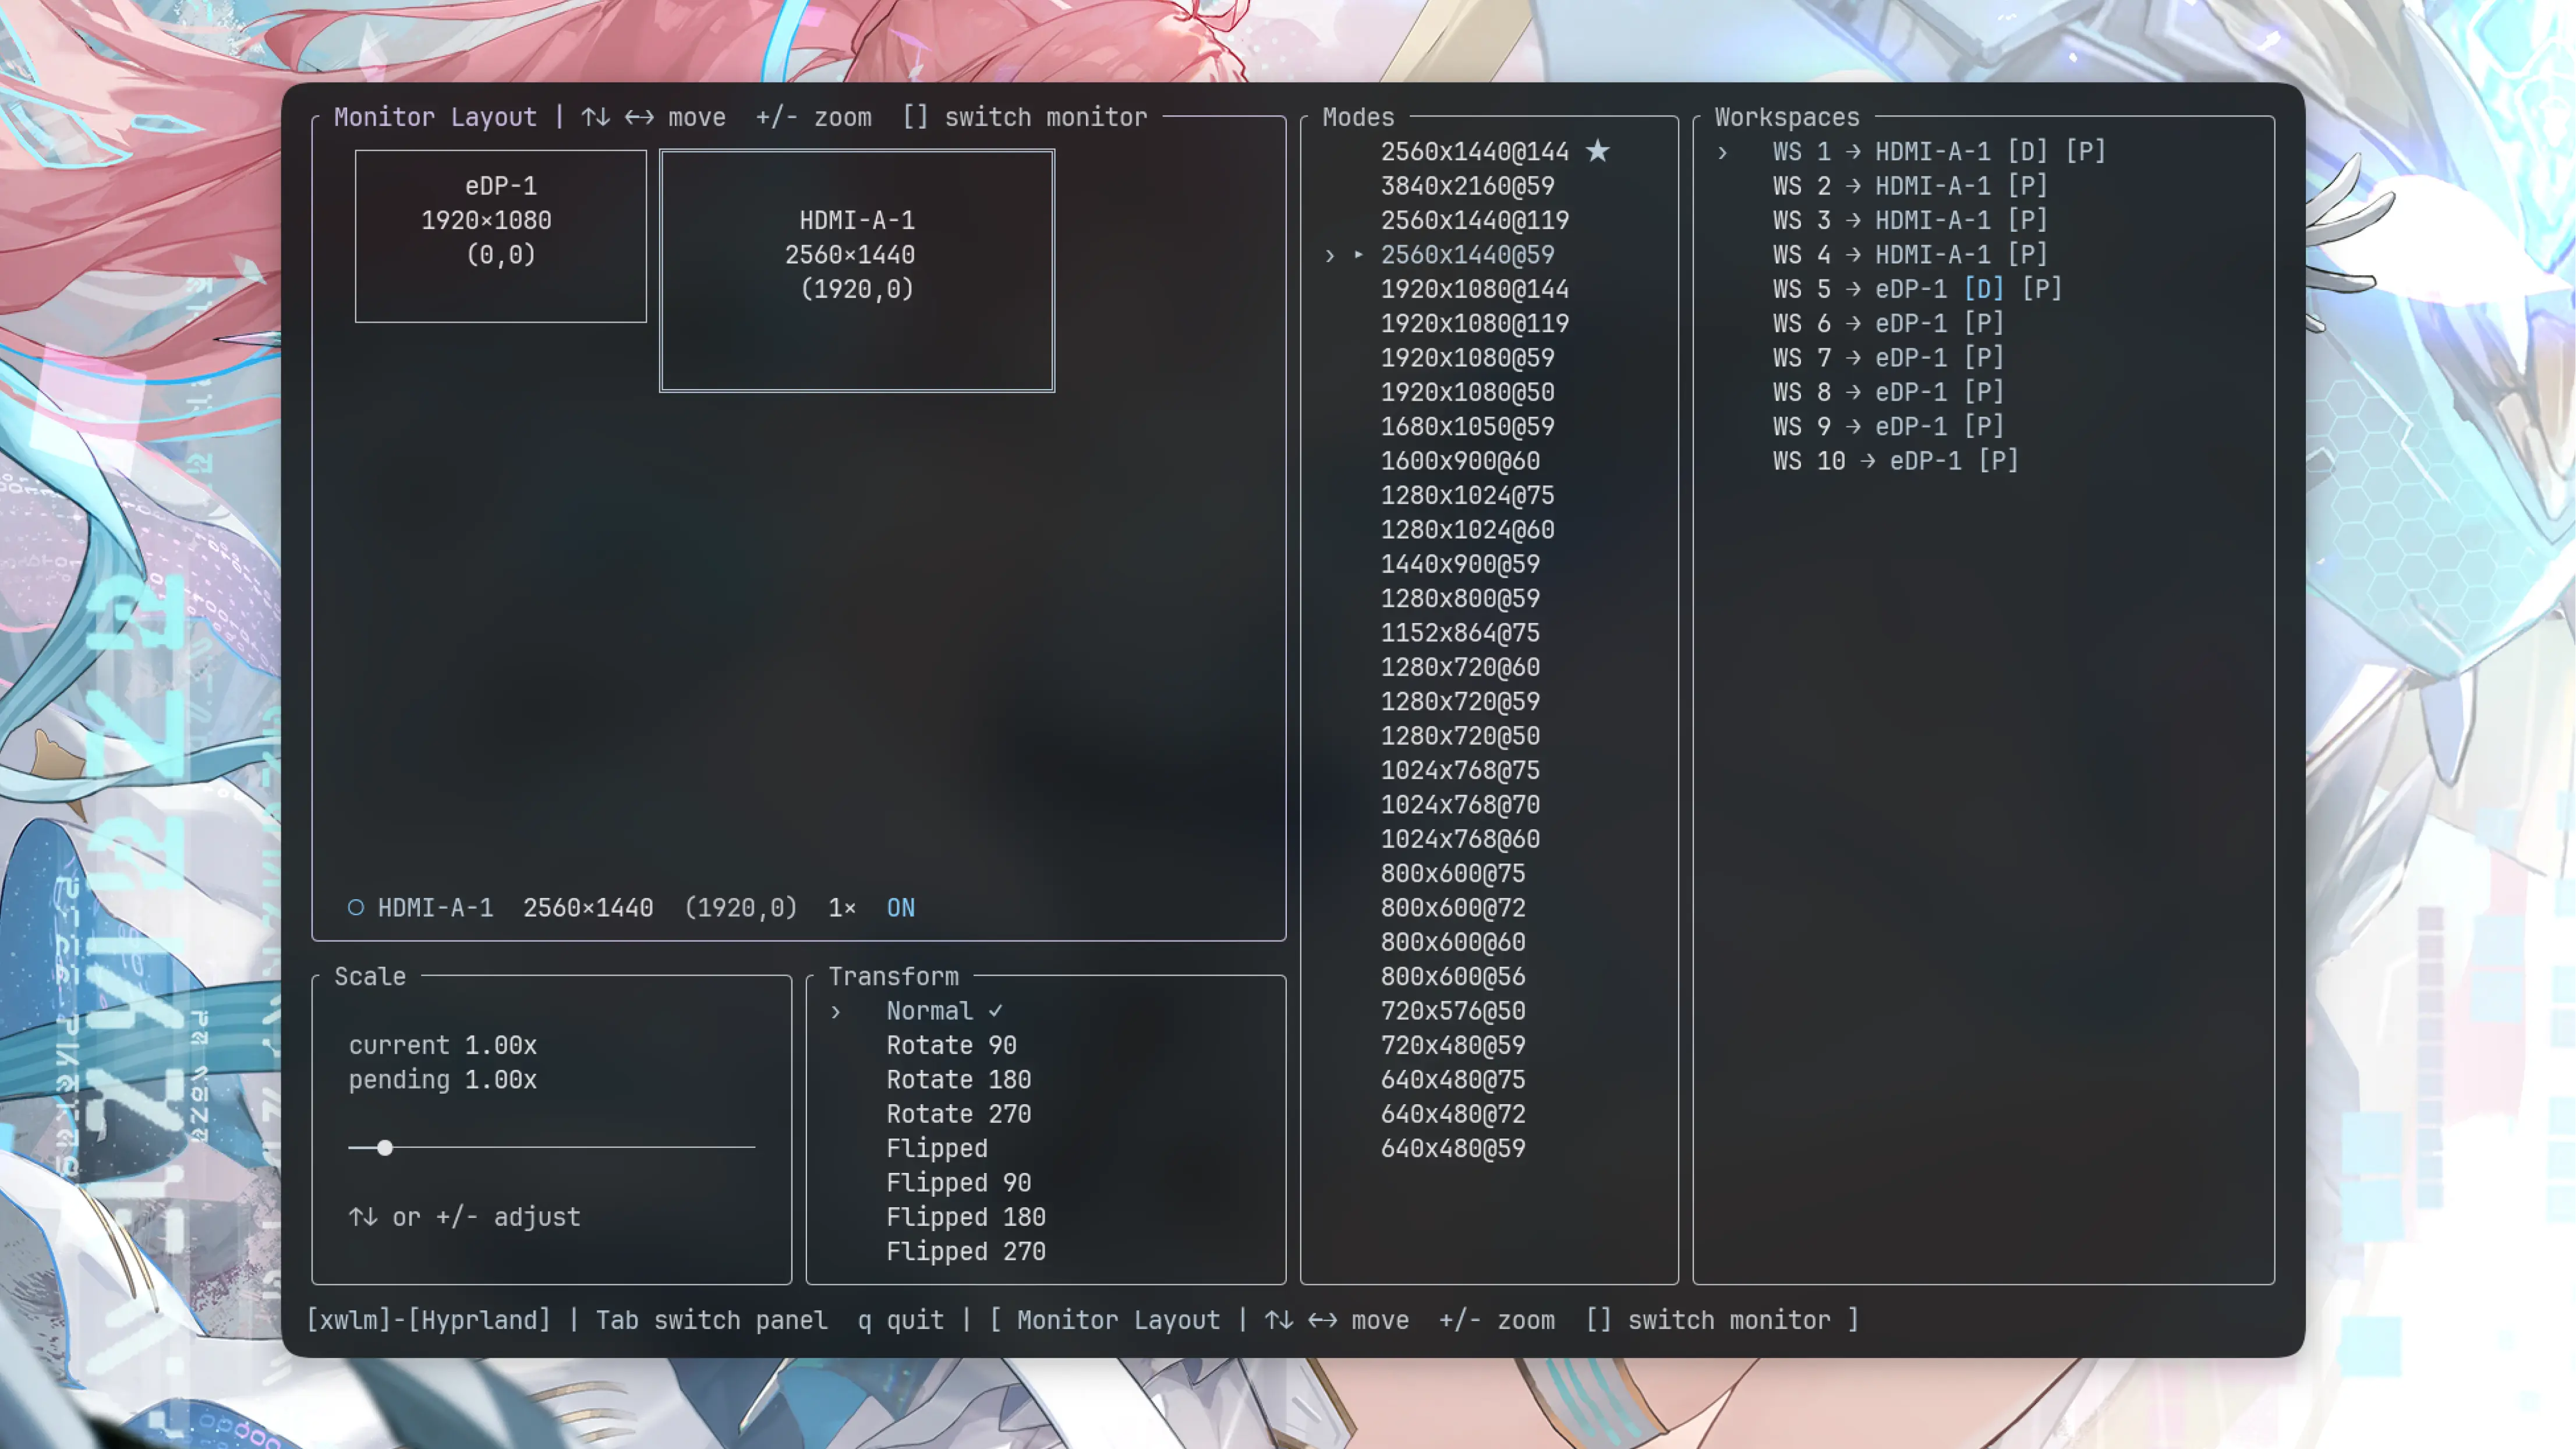Select the Rotate 180 transform
The height and width of the screenshot is (1449, 2576).
coord(959,1080)
